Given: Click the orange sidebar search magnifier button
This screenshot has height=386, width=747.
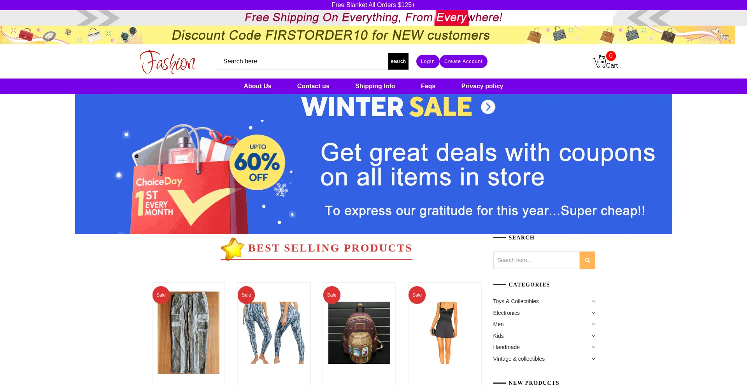Looking at the screenshot, I should click(587, 260).
